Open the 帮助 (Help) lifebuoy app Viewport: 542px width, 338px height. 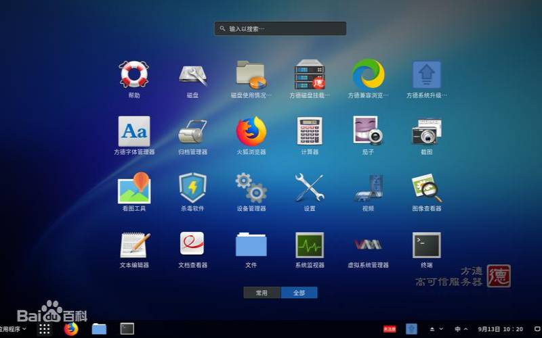tap(133, 74)
